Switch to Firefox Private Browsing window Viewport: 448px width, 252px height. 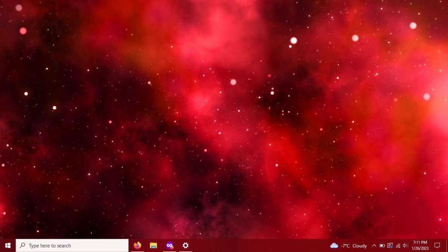click(169, 245)
